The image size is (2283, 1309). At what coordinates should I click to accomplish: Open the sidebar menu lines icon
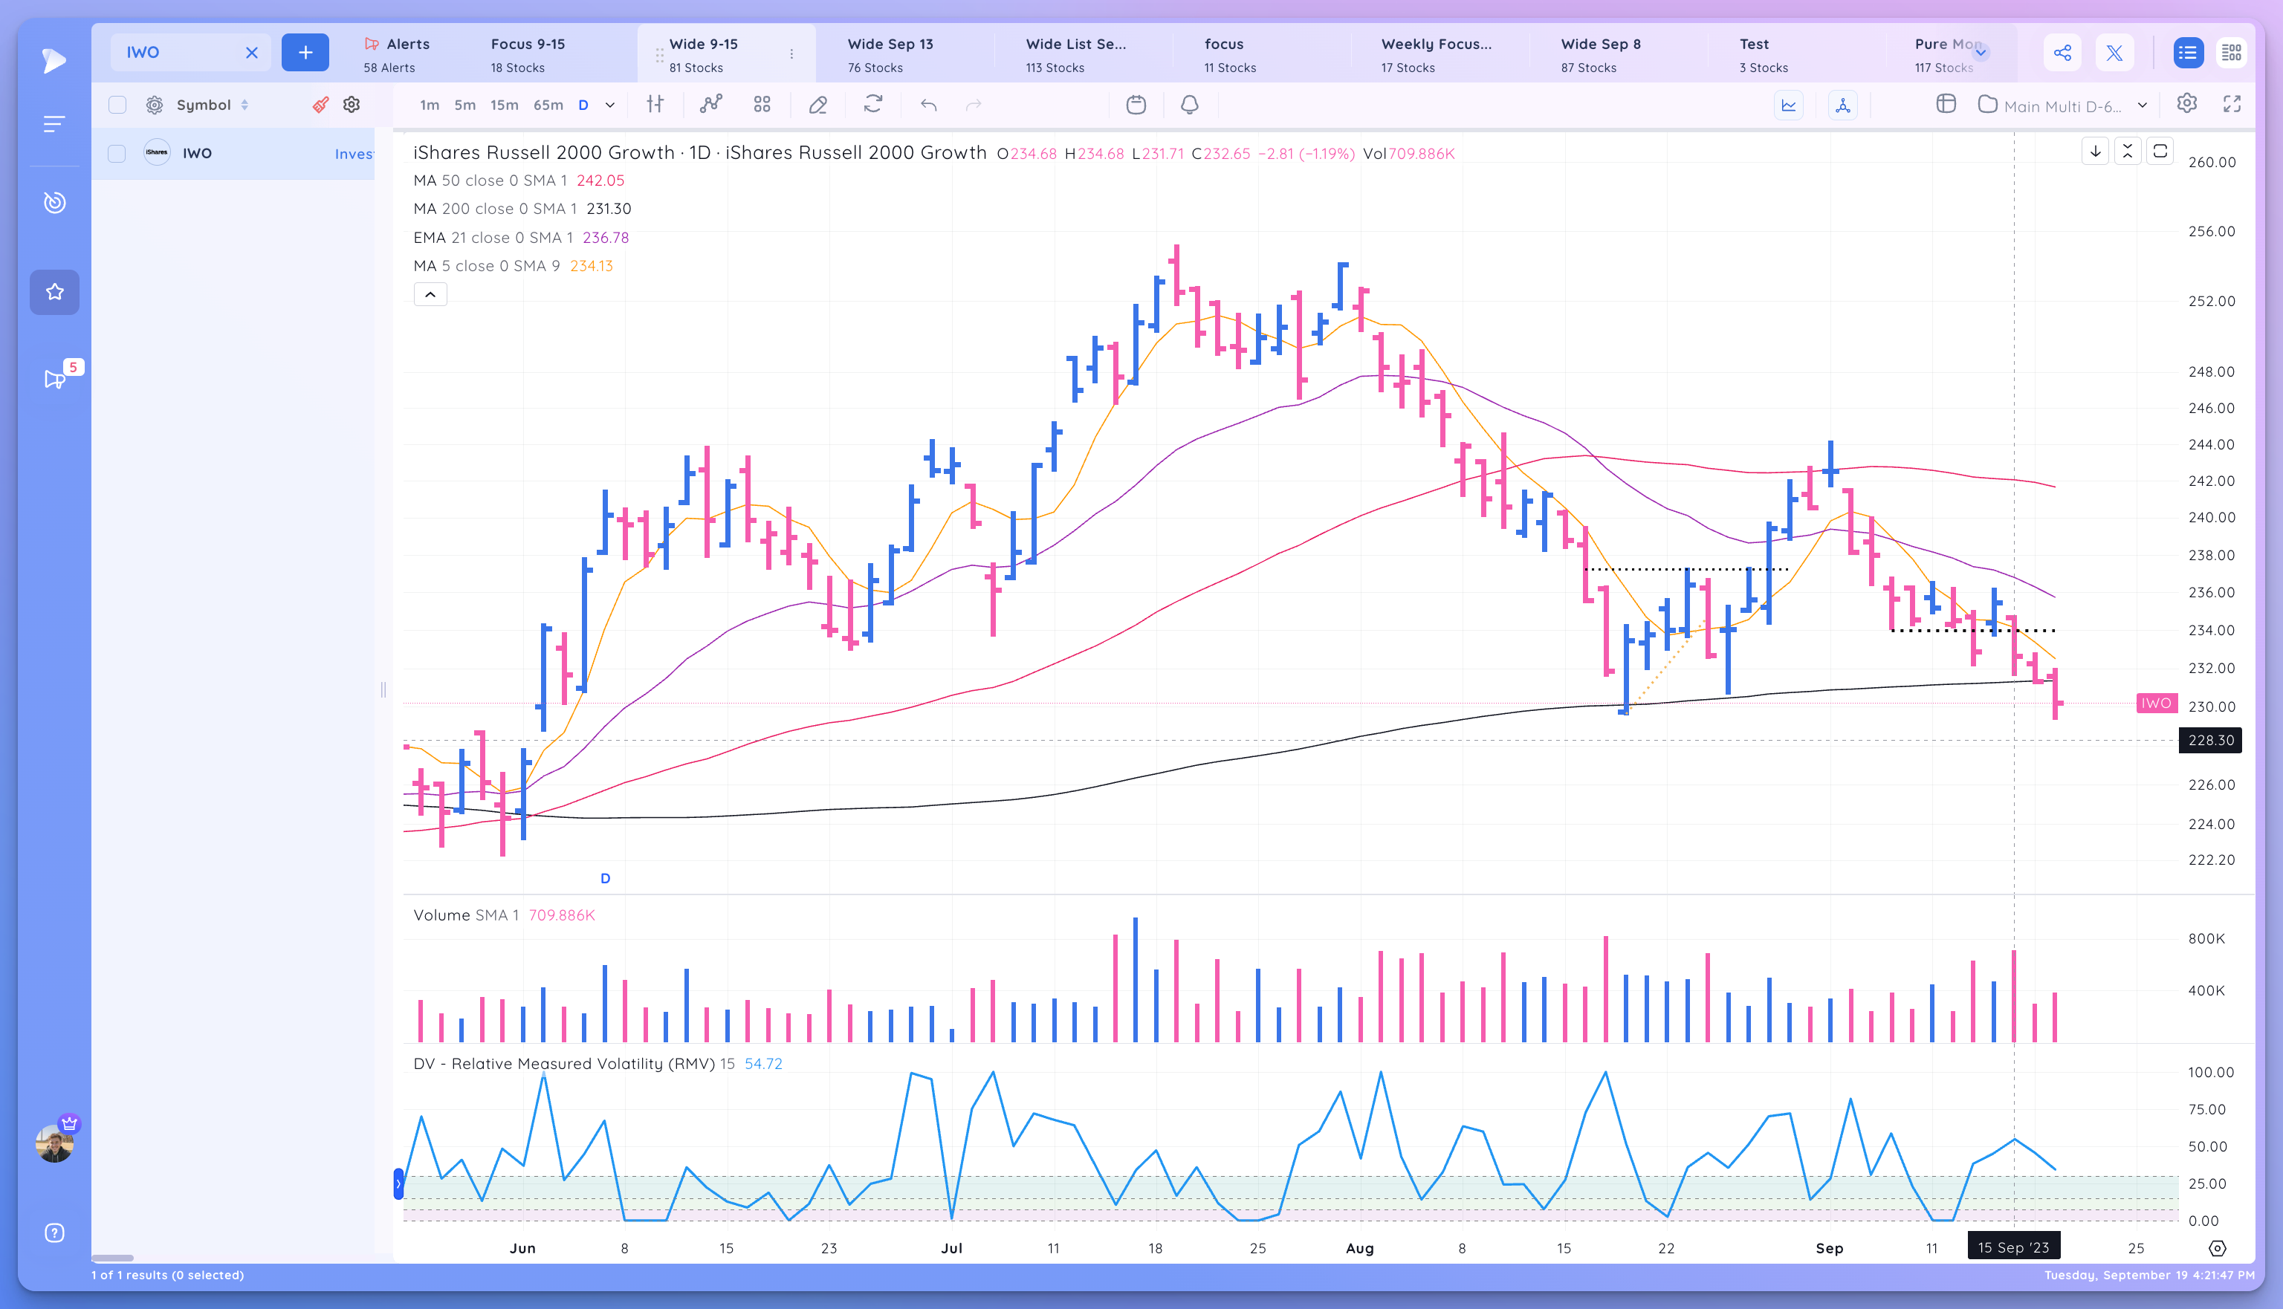pyautogui.click(x=54, y=123)
